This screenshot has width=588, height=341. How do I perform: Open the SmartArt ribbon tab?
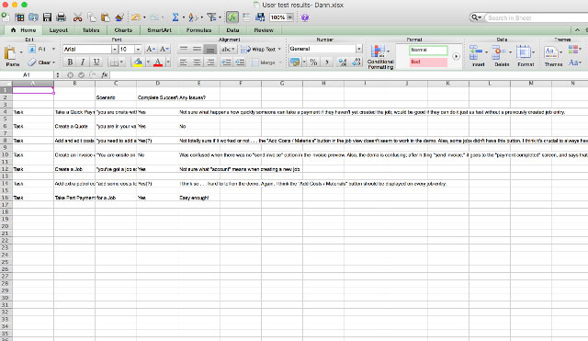coord(159,30)
